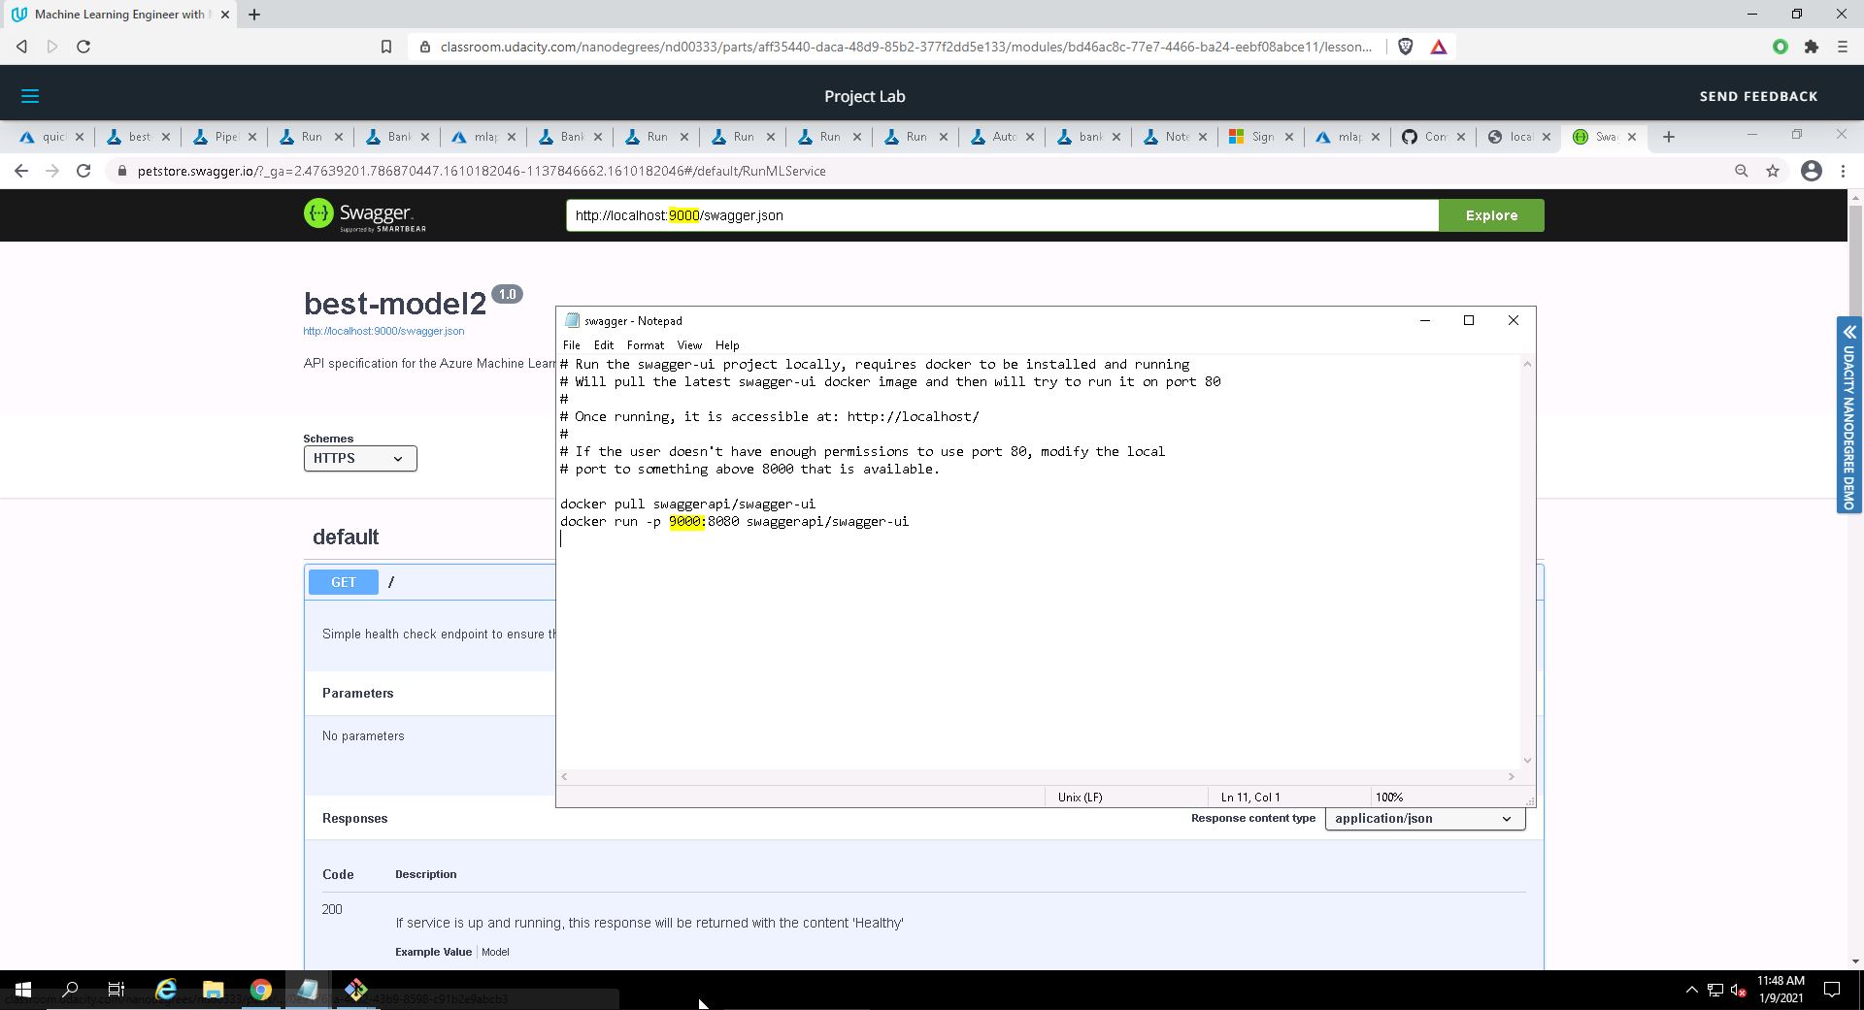Reload the Udacity classroom page
The width and height of the screenshot is (1864, 1010).
click(83, 47)
